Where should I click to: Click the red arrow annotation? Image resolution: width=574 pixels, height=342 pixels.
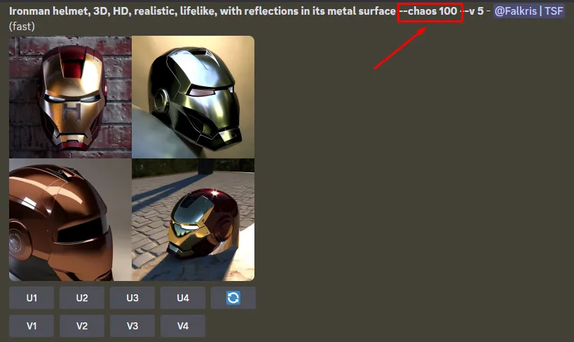399,48
